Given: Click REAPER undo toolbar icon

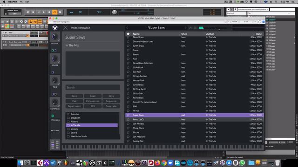Looking at the screenshot, I should (x=21, y=22).
